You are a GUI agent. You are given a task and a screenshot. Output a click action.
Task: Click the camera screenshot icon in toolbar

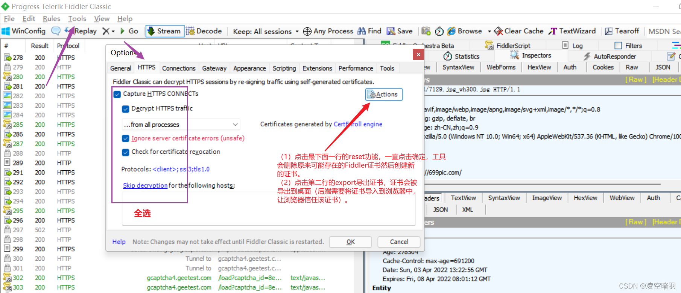click(426, 31)
